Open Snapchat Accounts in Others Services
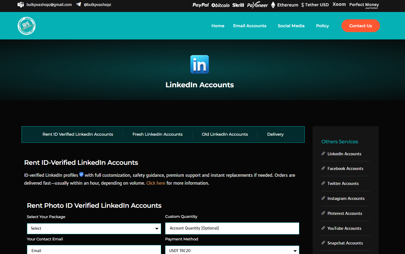Screen dimensions: 405x254 345,243
